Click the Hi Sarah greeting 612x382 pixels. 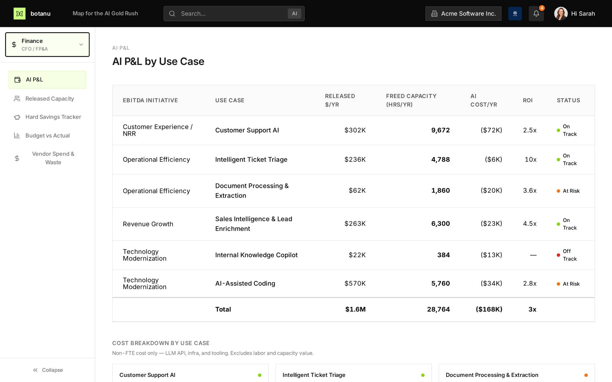[583, 14]
